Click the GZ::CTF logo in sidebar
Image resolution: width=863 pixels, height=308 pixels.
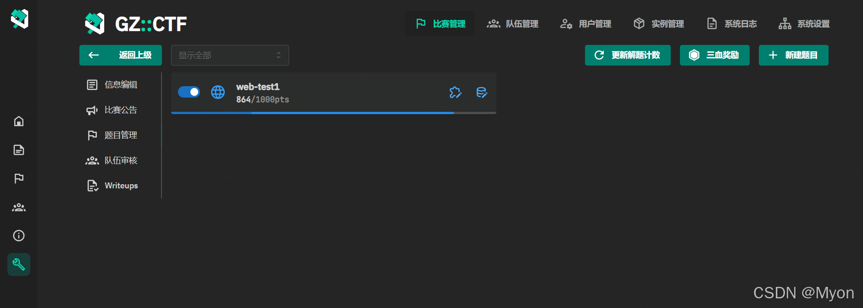click(x=19, y=19)
